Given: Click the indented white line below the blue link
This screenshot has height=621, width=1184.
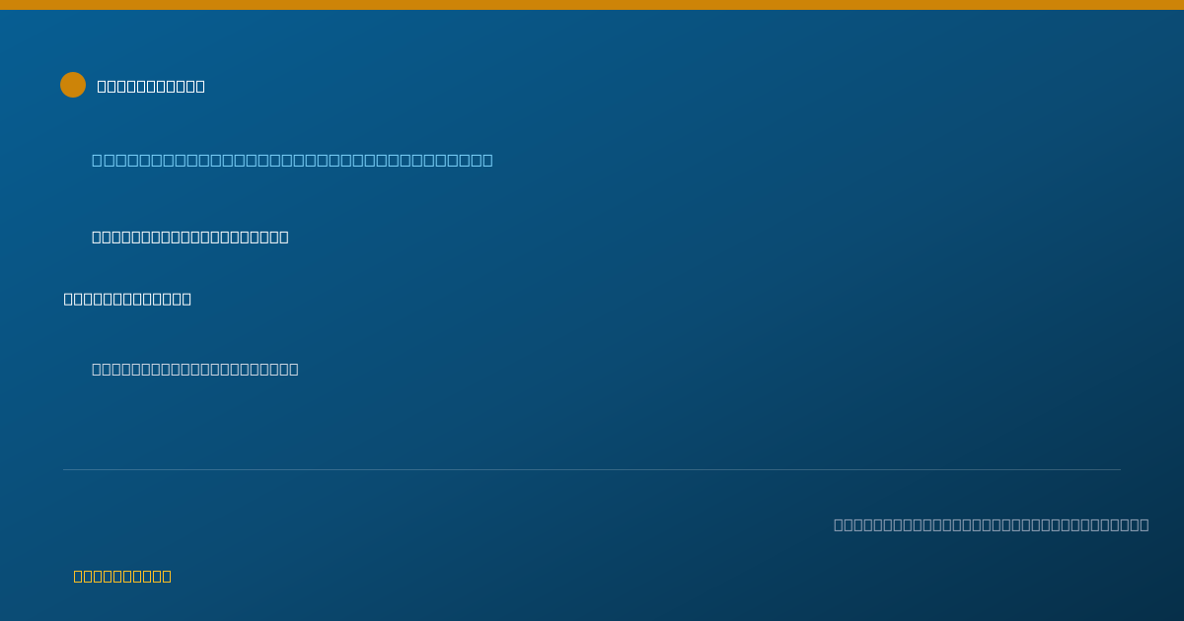Looking at the screenshot, I should pos(190,237).
